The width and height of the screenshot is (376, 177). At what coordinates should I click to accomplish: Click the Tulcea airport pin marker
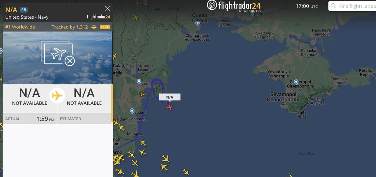coord(139,82)
